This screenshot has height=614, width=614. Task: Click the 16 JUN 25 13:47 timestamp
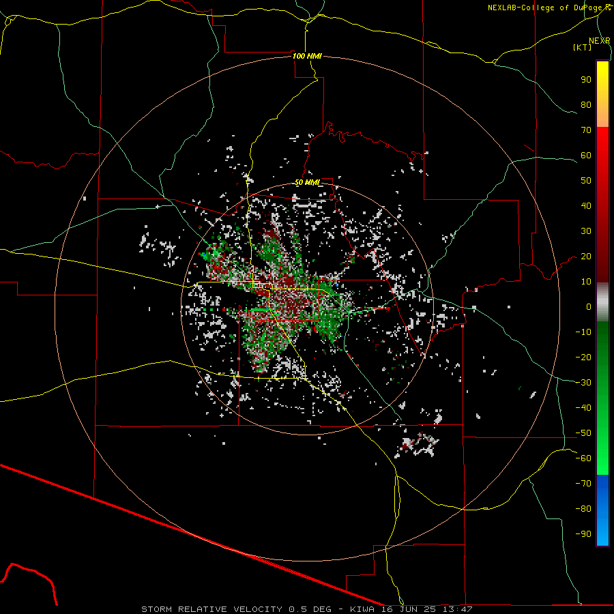click(x=427, y=609)
